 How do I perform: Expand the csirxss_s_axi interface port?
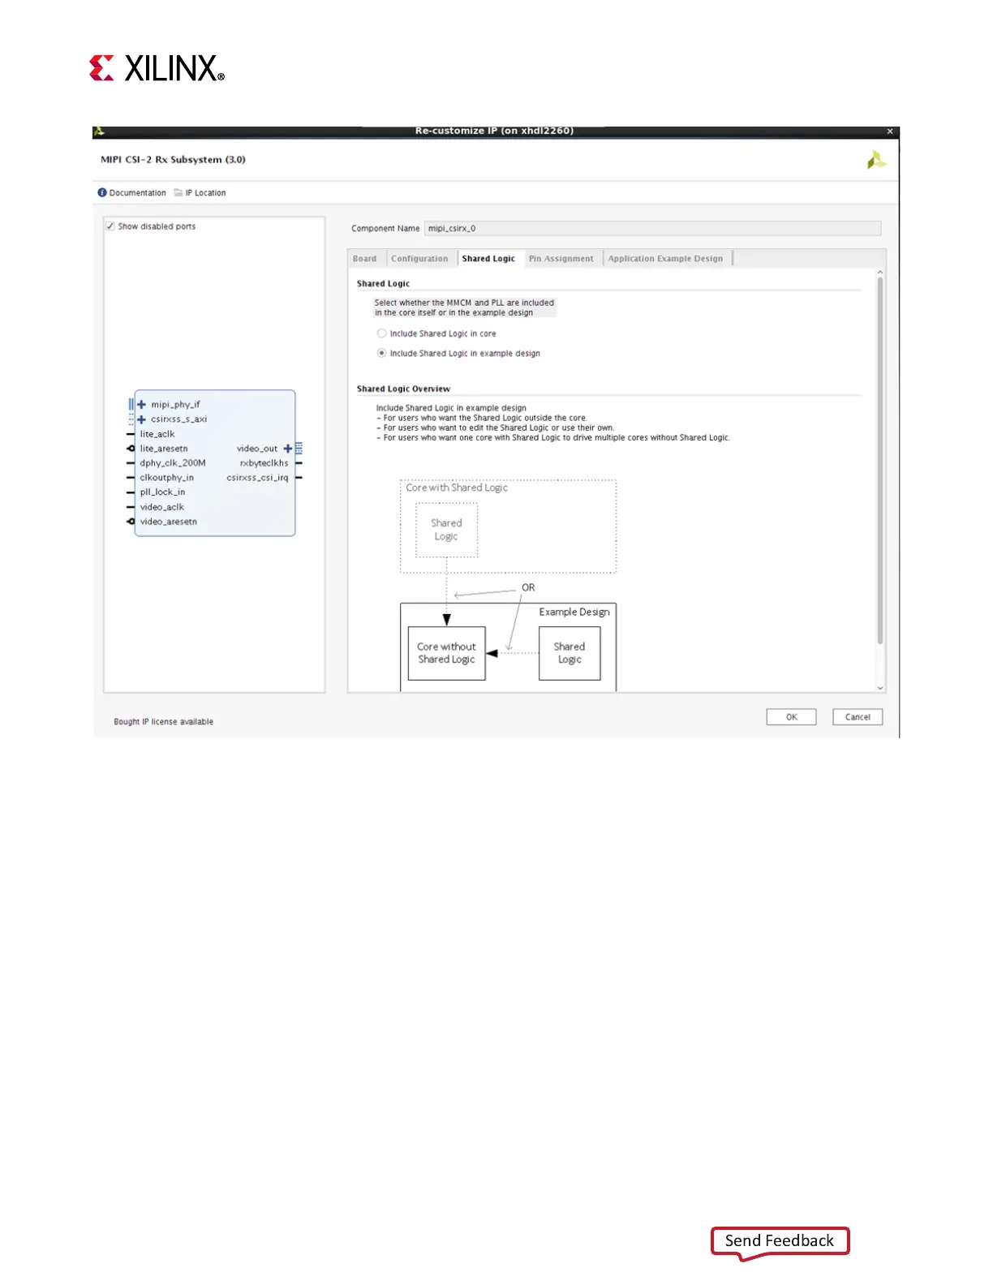[x=141, y=419]
